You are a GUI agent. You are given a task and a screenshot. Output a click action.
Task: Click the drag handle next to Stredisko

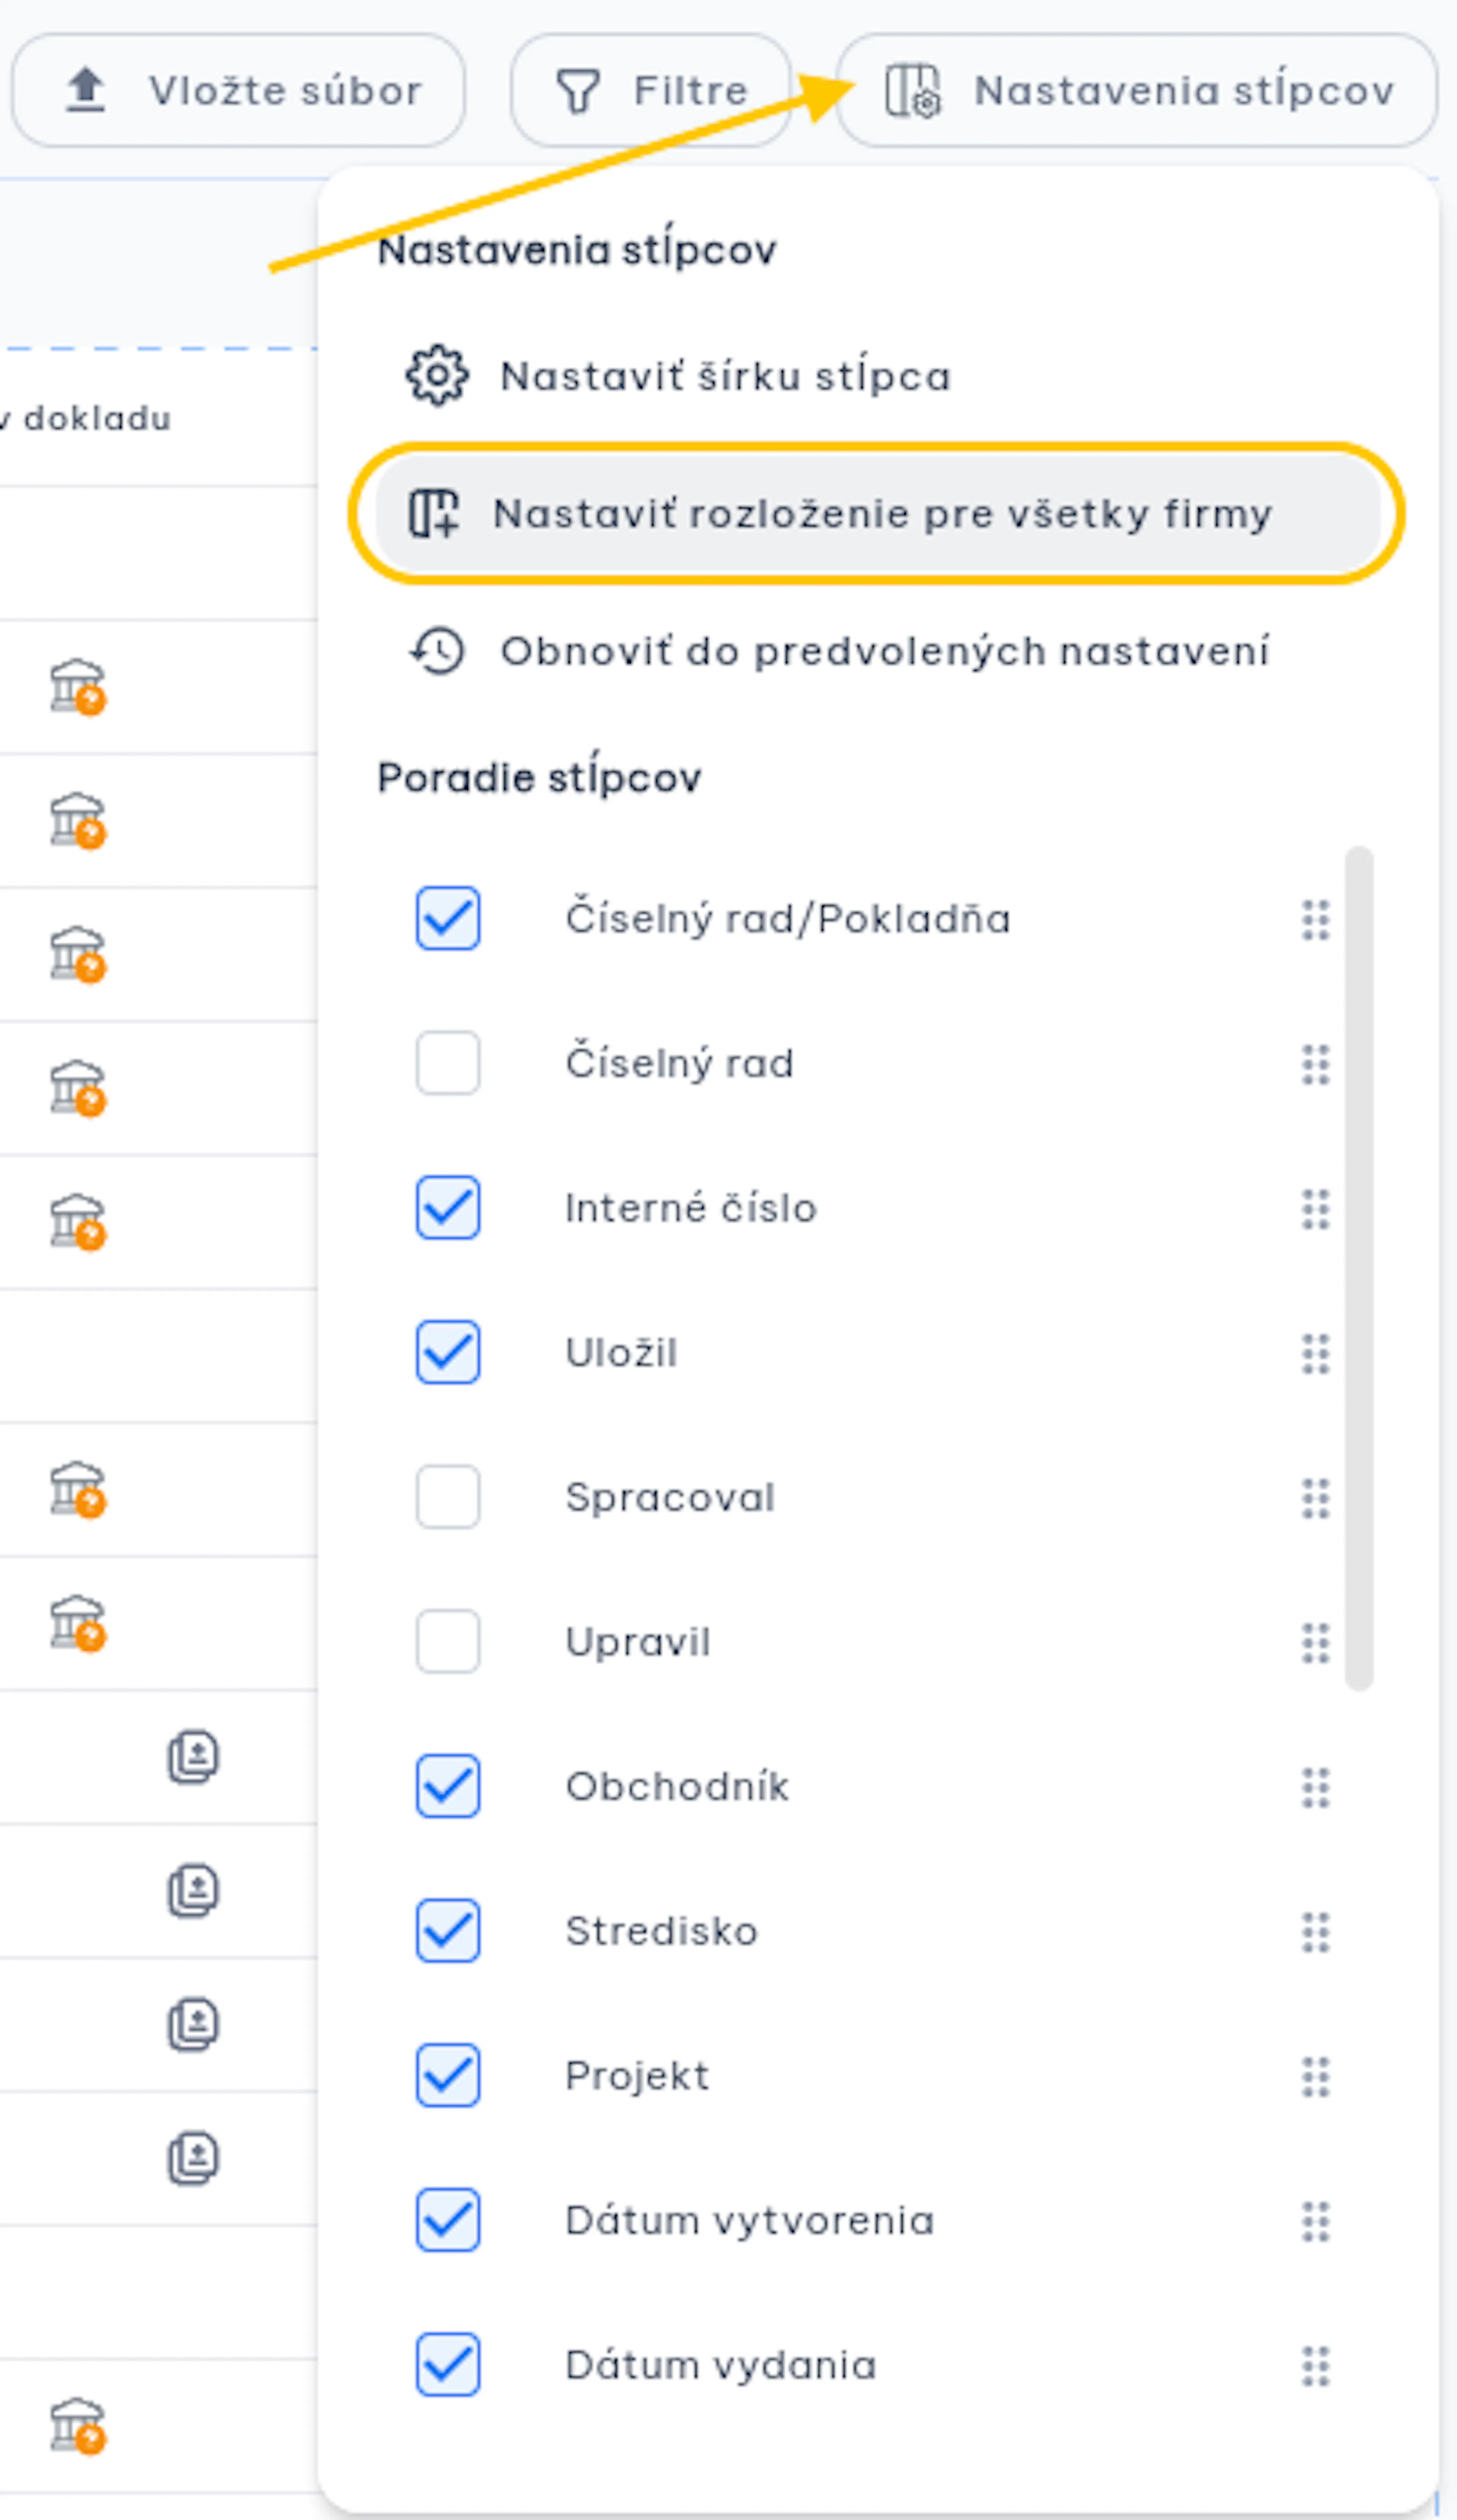coord(1316,1932)
